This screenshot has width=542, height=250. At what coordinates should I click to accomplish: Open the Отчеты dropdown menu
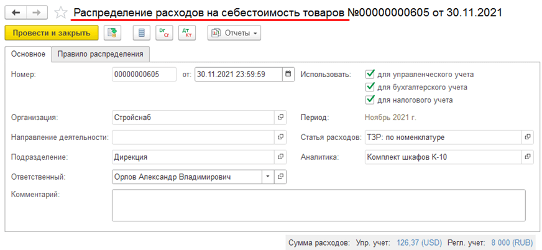234,33
